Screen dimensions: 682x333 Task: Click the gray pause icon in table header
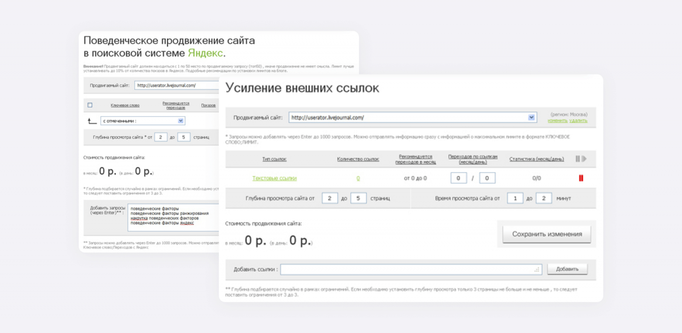point(578,159)
